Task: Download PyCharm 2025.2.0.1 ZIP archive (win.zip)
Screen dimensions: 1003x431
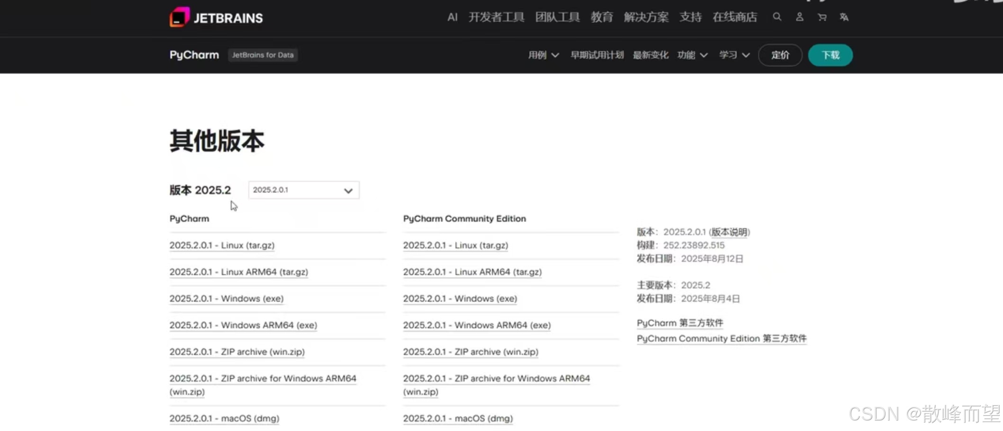Action: (x=237, y=351)
